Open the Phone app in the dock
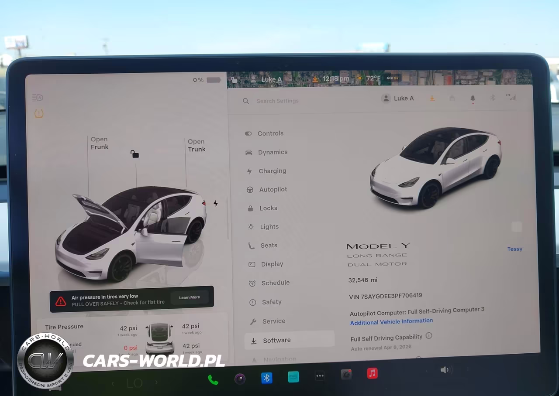 click(213, 379)
